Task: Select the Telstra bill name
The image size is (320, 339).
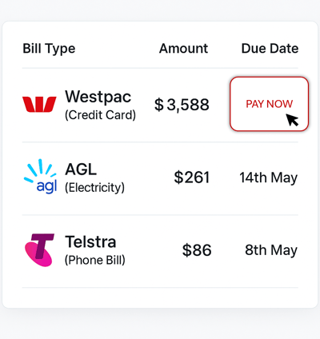Action: pyautogui.click(x=90, y=241)
